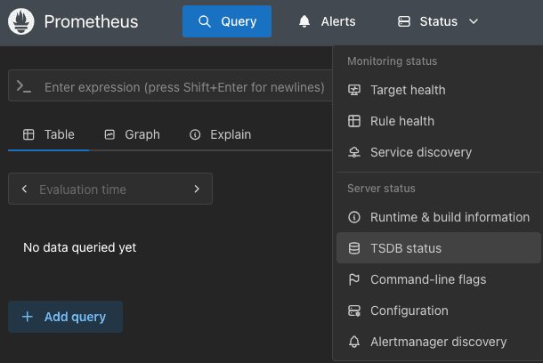Click the terminal prompt icon in expression box
The height and width of the screenshot is (363, 543).
(24, 86)
